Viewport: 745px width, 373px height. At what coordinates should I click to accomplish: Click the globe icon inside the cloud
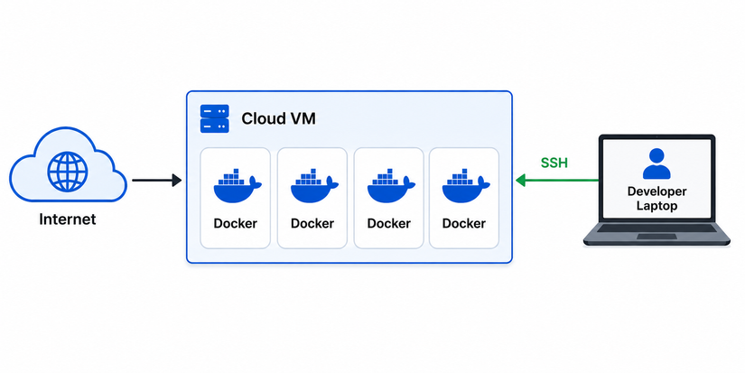tap(68, 172)
